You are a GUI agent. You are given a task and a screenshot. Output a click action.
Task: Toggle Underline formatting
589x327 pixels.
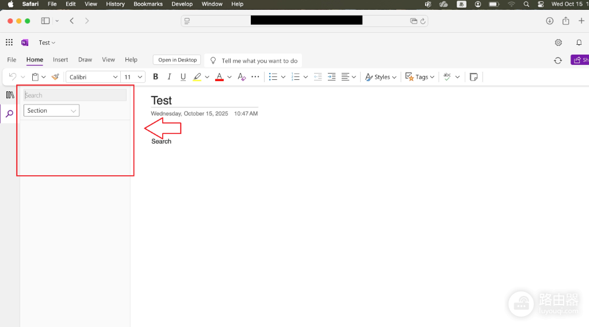coord(183,77)
